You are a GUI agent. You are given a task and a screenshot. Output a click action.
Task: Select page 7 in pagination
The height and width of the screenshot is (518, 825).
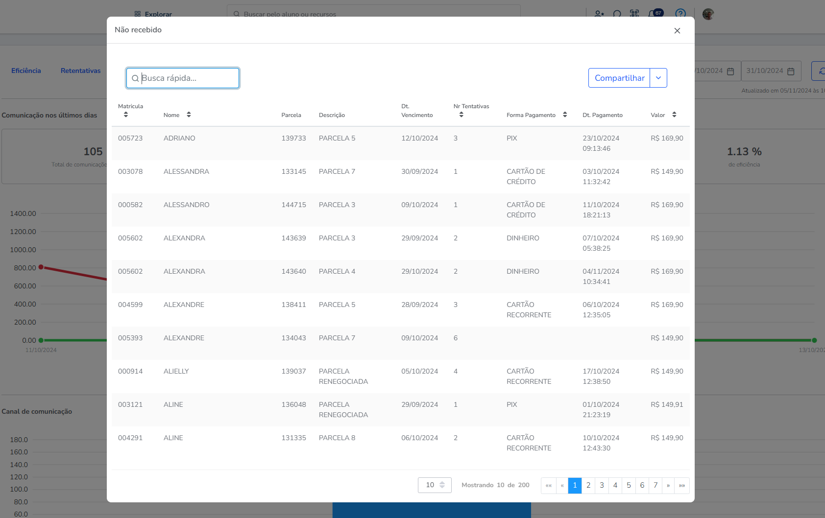point(655,485)
